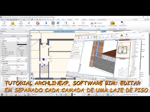Screen dimensions: 150x112
Task: Collapse the General property group
Action: point(1,41)
